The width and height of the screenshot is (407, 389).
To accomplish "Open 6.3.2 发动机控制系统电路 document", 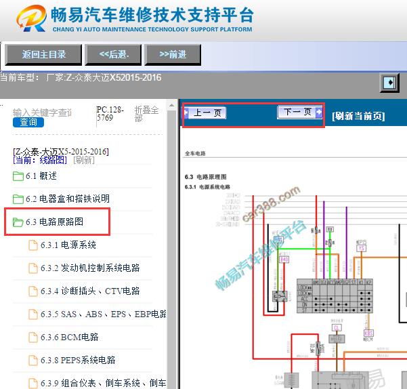I will pos(90,268).
